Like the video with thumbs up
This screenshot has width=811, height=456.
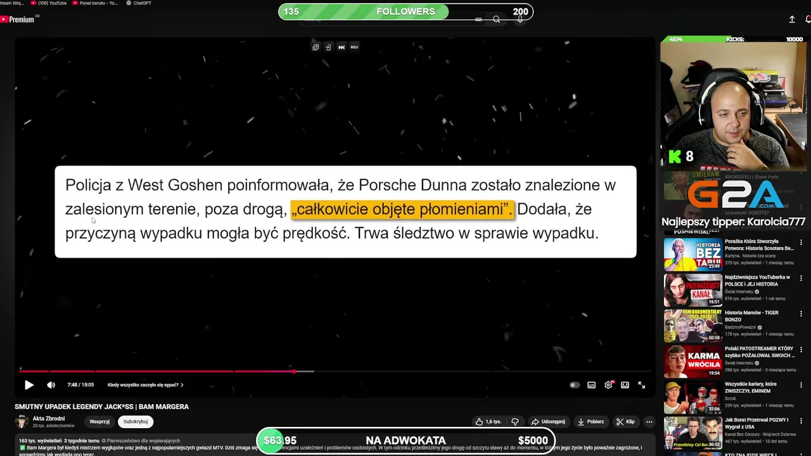[489, 422]
